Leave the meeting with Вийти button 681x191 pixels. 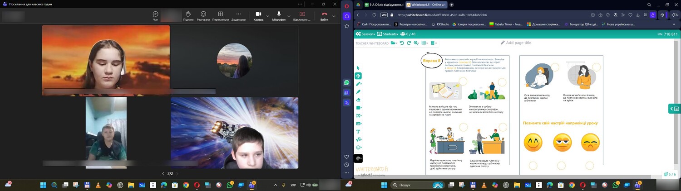324,16
